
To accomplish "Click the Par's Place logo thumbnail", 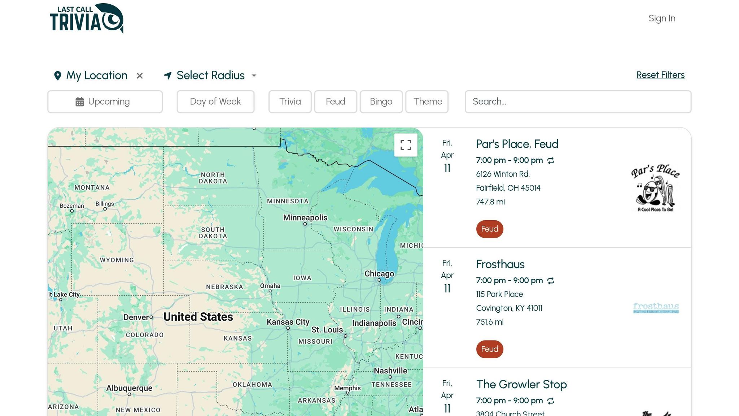I will click(656, 188).
